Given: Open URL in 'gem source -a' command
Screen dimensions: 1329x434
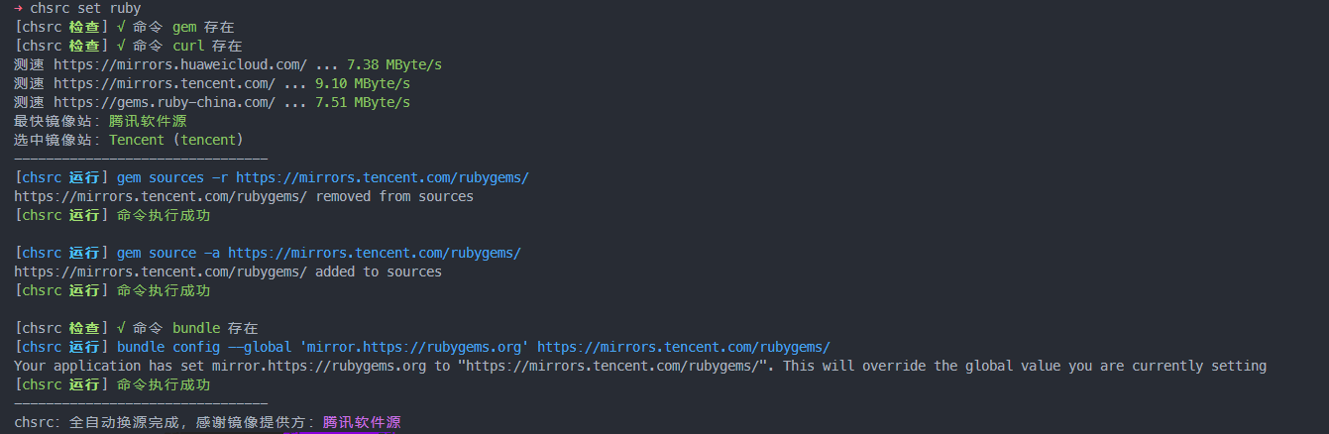Looking at the screenshot, I should (x=375, y=253).
